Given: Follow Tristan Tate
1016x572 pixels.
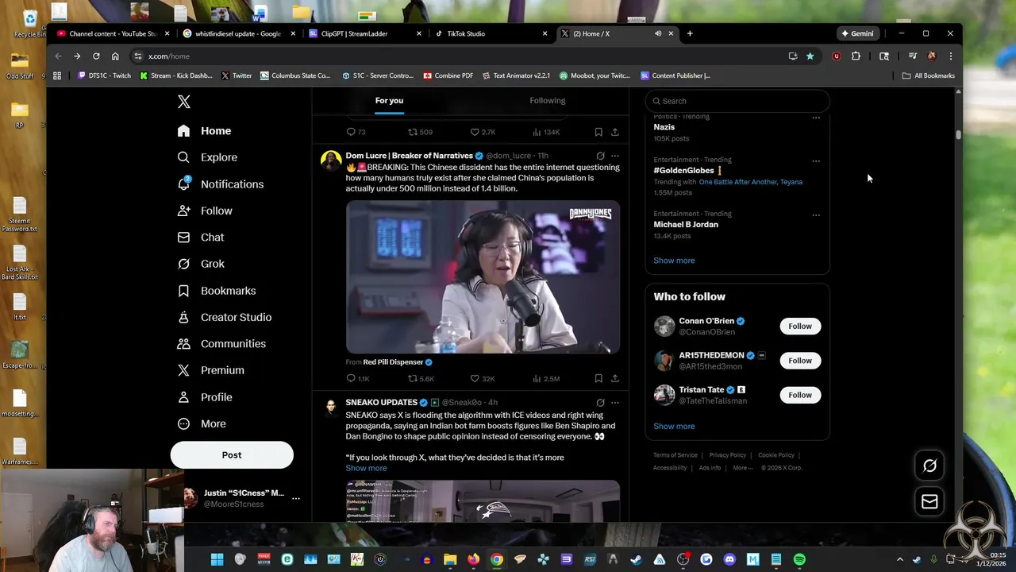Looking at the screenshot, I should [x=800, y=395].
